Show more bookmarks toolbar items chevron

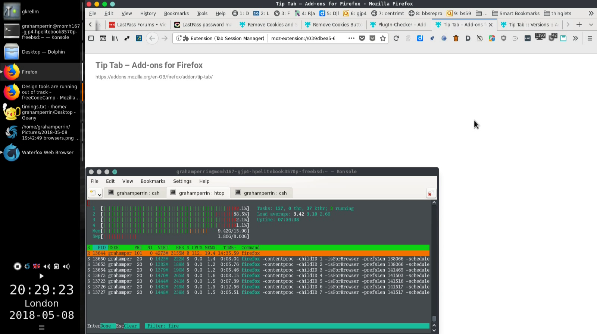(591, 13)
